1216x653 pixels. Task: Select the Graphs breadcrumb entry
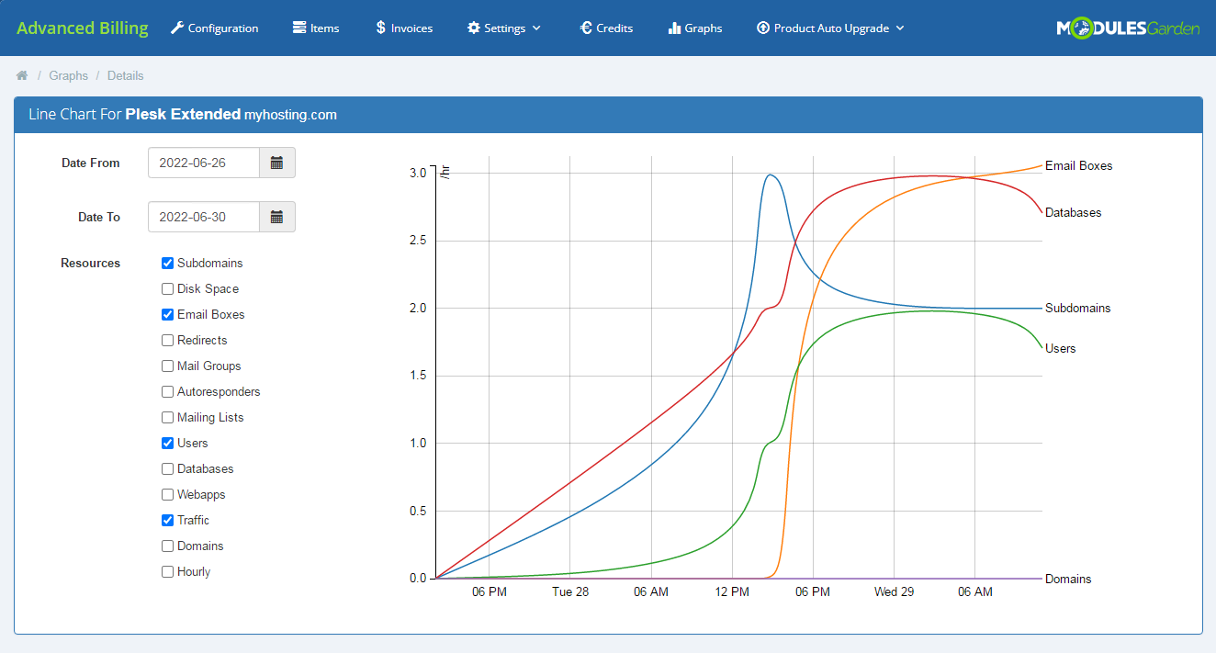click(x=68, y=74)
